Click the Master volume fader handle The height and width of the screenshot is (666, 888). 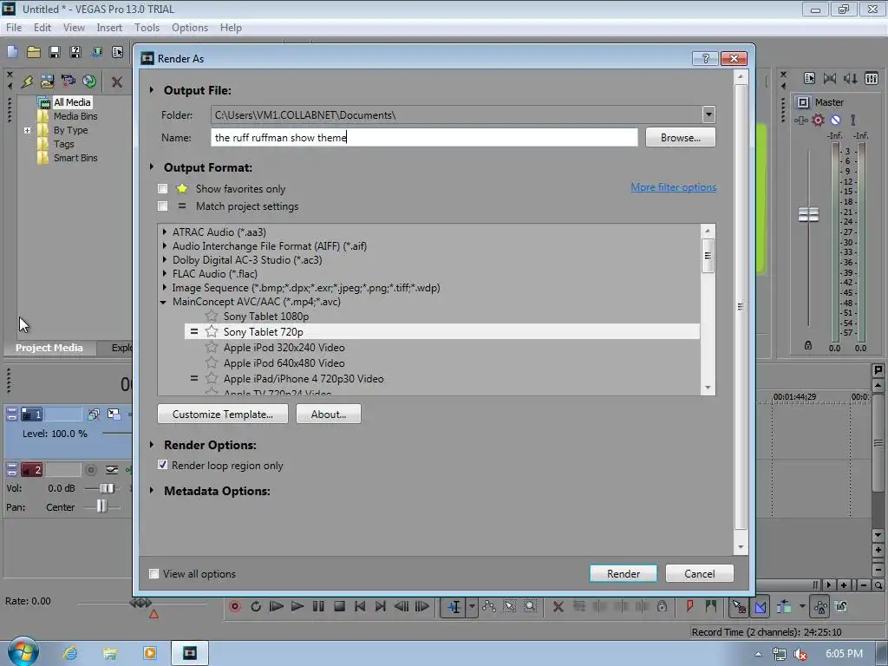click(809, 215)
